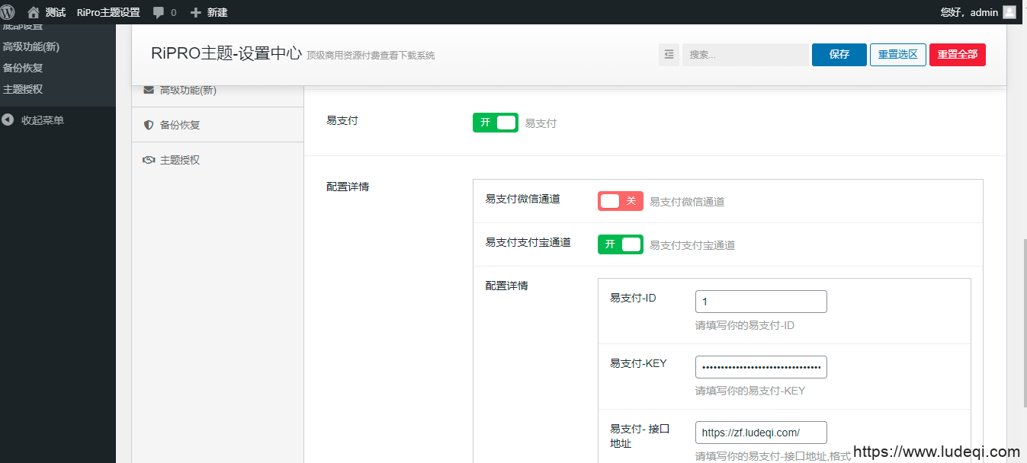Select the 收起菜单 collapse entry

pyautogui.click(x=43, y=120)
